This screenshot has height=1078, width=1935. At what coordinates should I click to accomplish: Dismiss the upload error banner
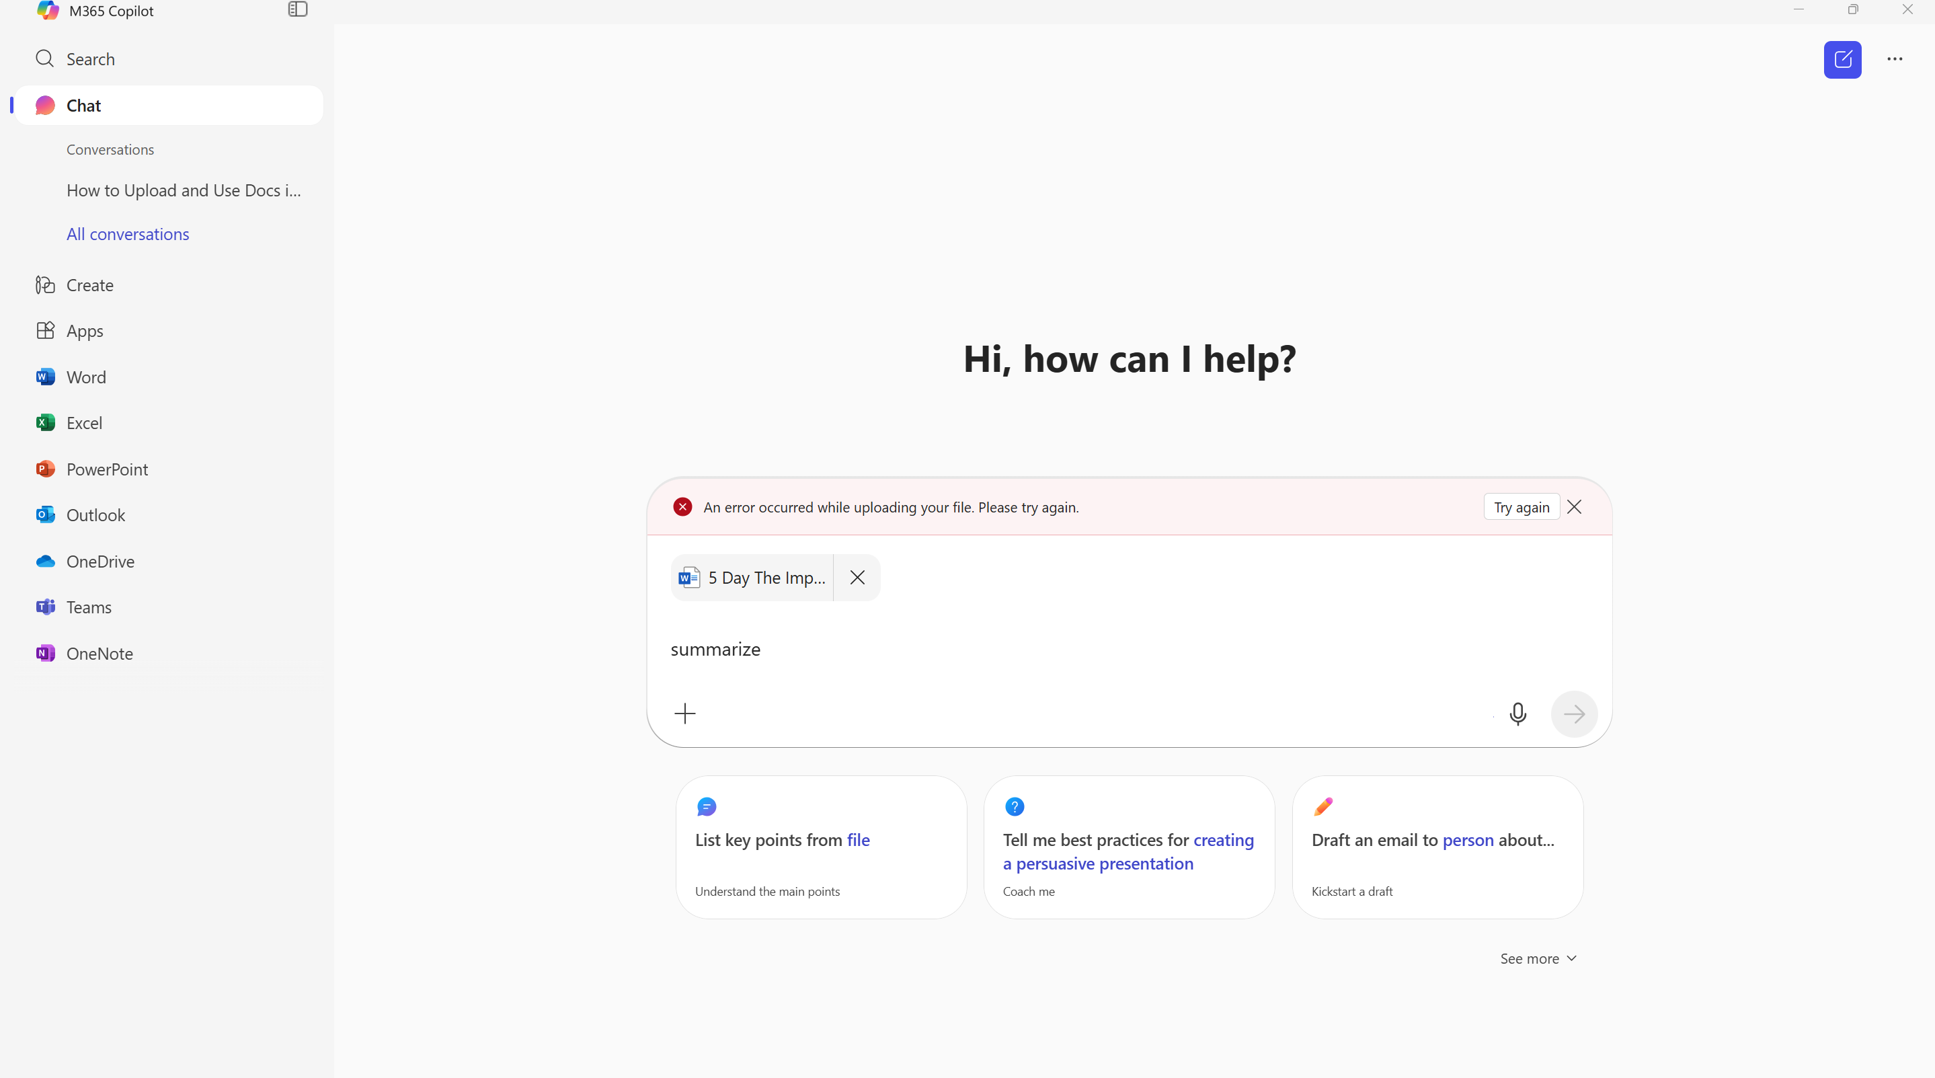pos(1575,507)
